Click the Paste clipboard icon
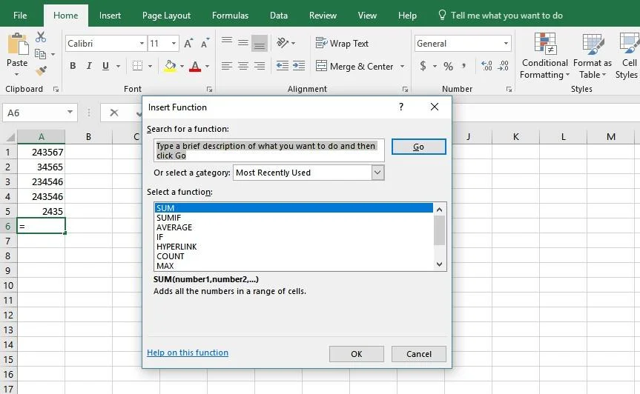The width and height of the screenshot is (640, 394). click(17, 44)
